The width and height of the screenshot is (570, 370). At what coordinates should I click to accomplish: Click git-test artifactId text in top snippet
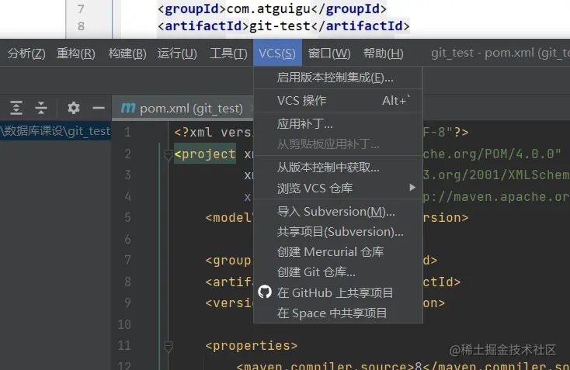tap(280, 26)
